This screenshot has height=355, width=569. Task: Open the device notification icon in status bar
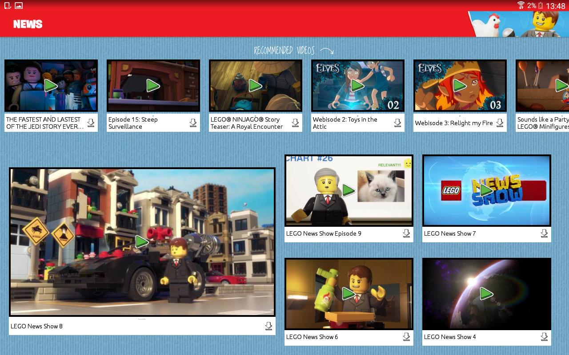point(7,5)
